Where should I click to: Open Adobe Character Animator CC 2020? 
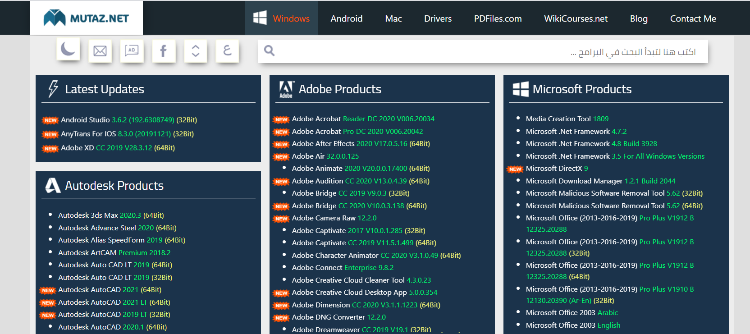coord(376,256)
